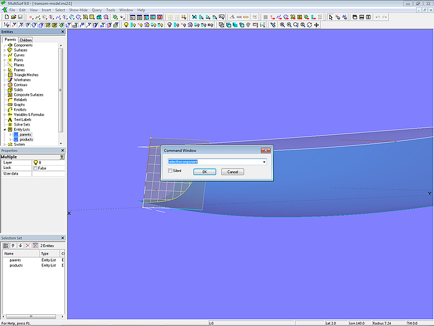
Task: Switch to the Children tab
Action: [x=25, y=40]
